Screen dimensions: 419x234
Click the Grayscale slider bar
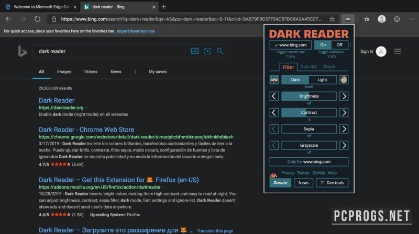point(309,146)
